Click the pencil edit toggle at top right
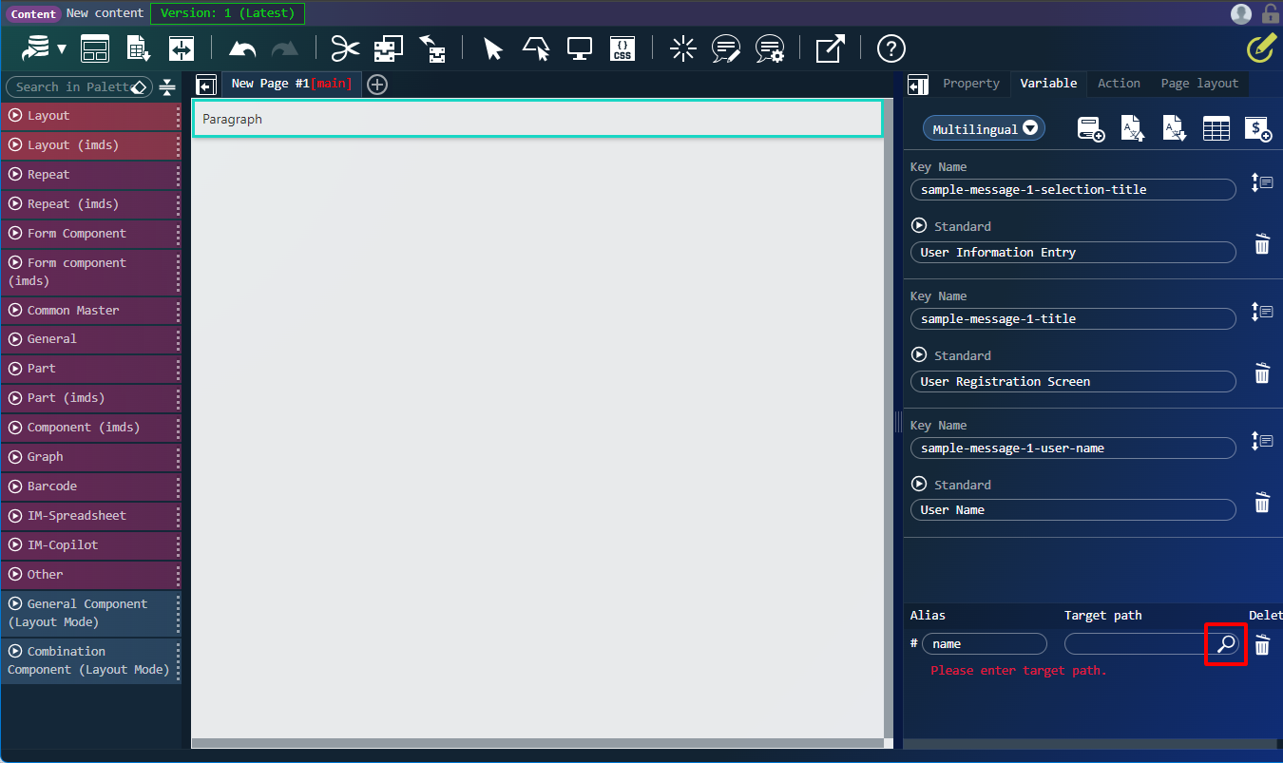The height and width of the screenshot is (763, 1283). [x=1261, y=47]
